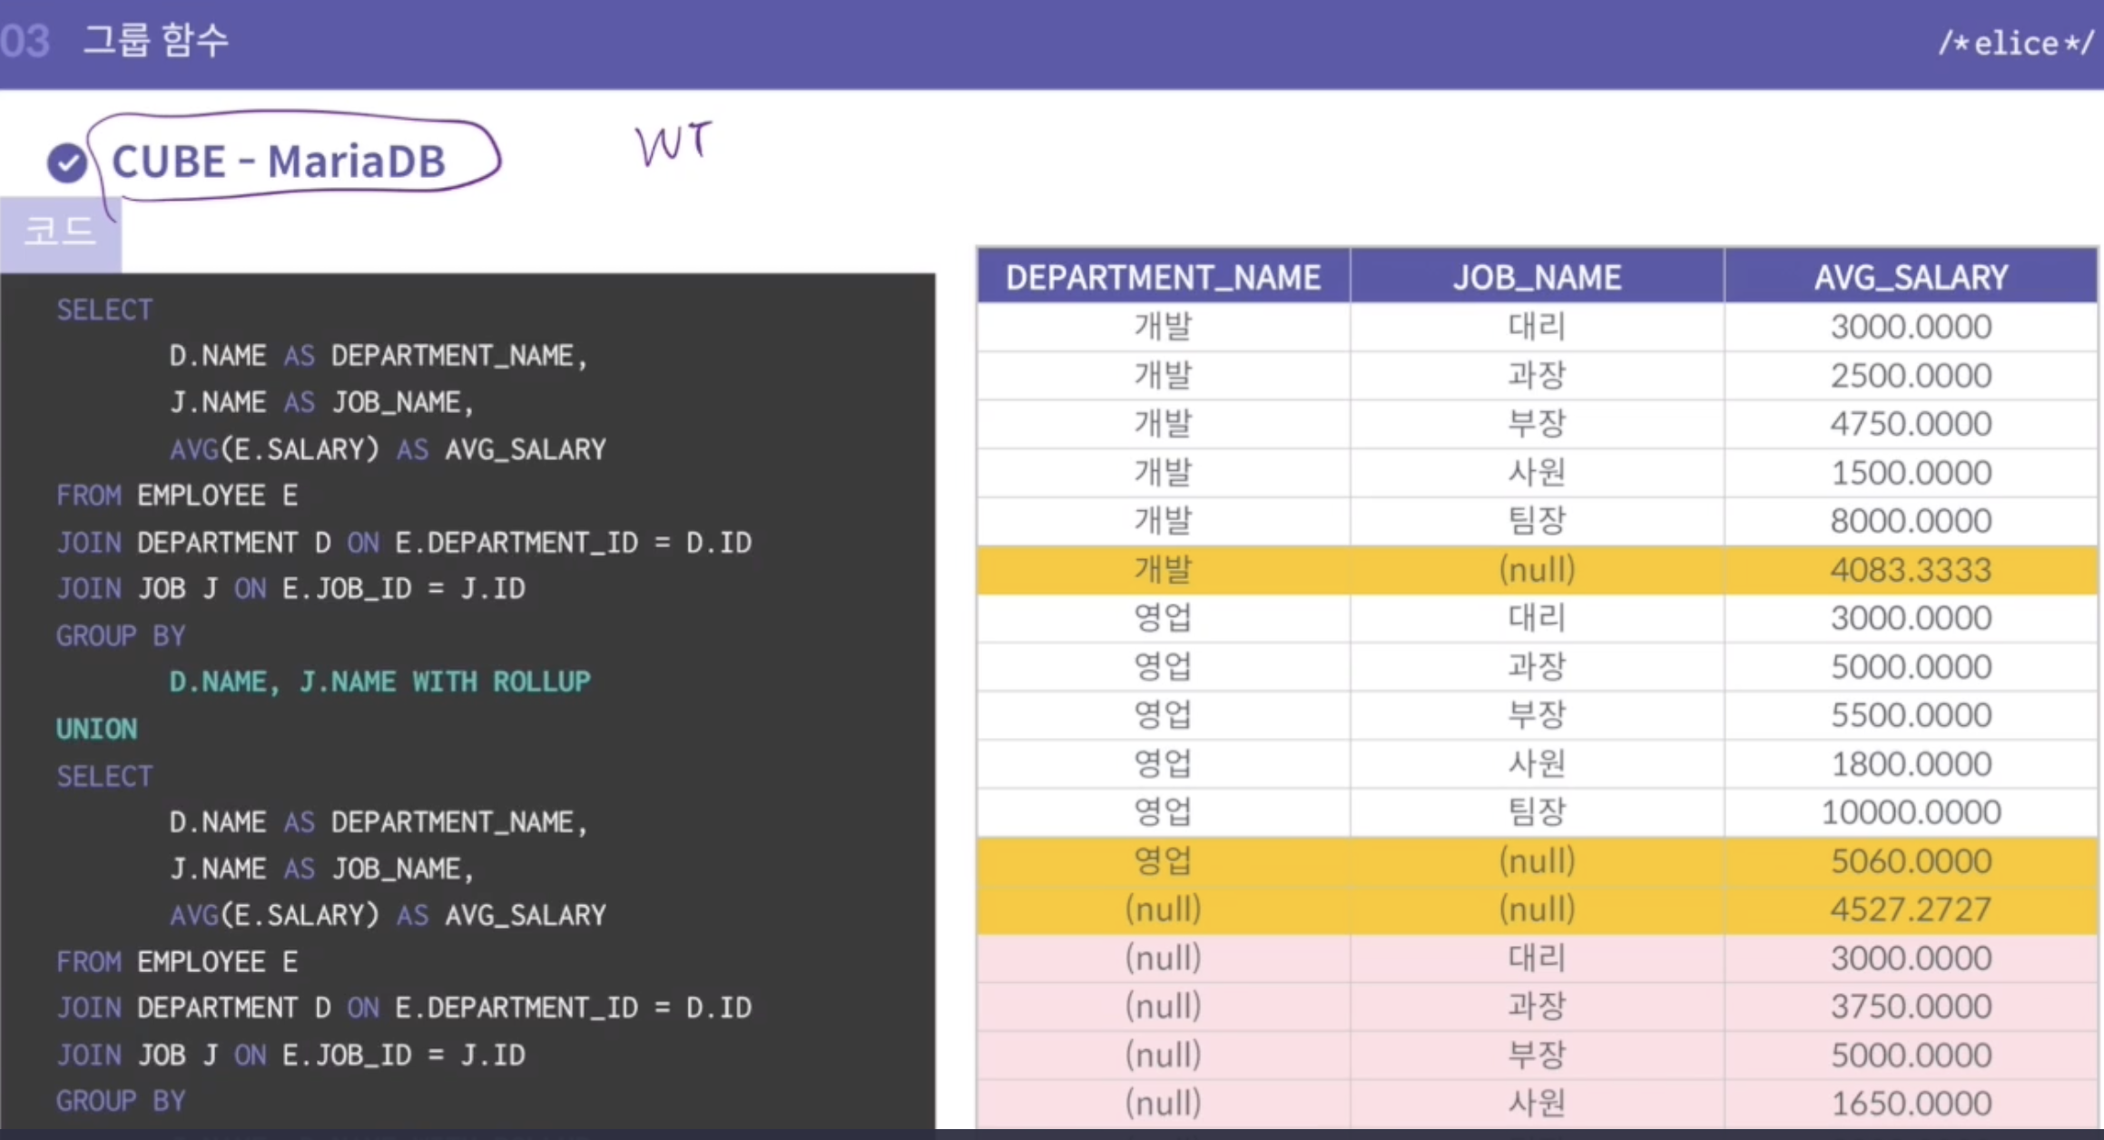Click the CUBE - MariaDB heading

(279, 162)
